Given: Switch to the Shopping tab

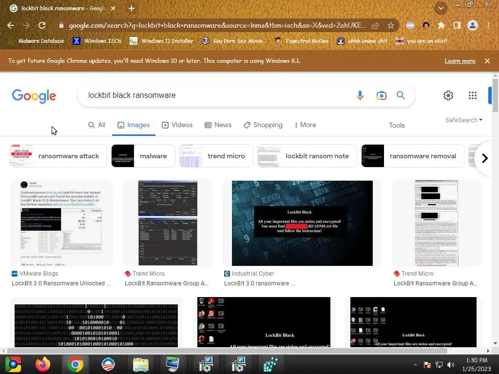Looking at the screenshot, I should coord(263,125).
